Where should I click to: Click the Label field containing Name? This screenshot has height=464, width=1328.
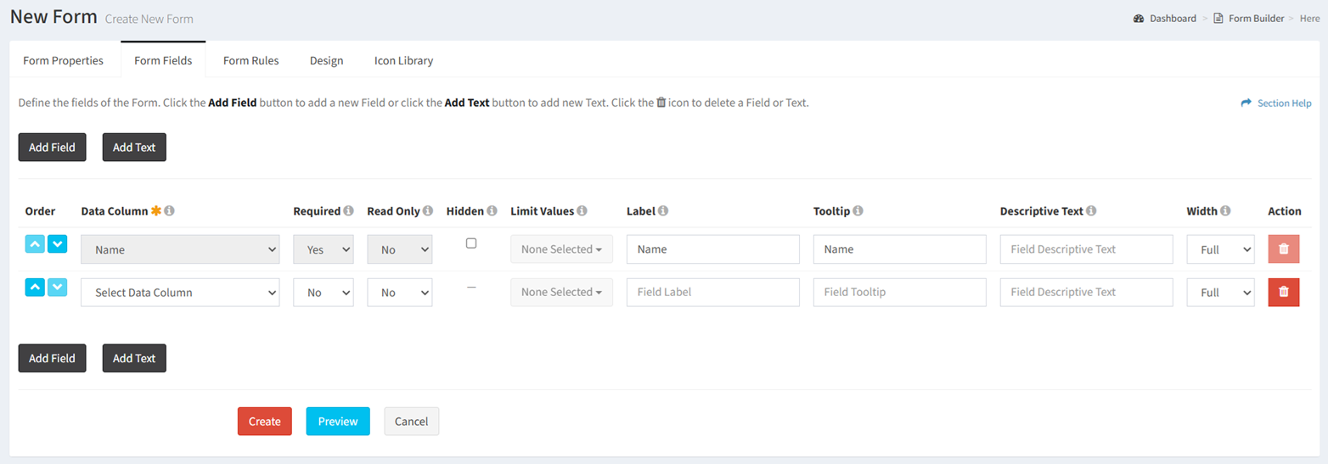coord(713,249)
